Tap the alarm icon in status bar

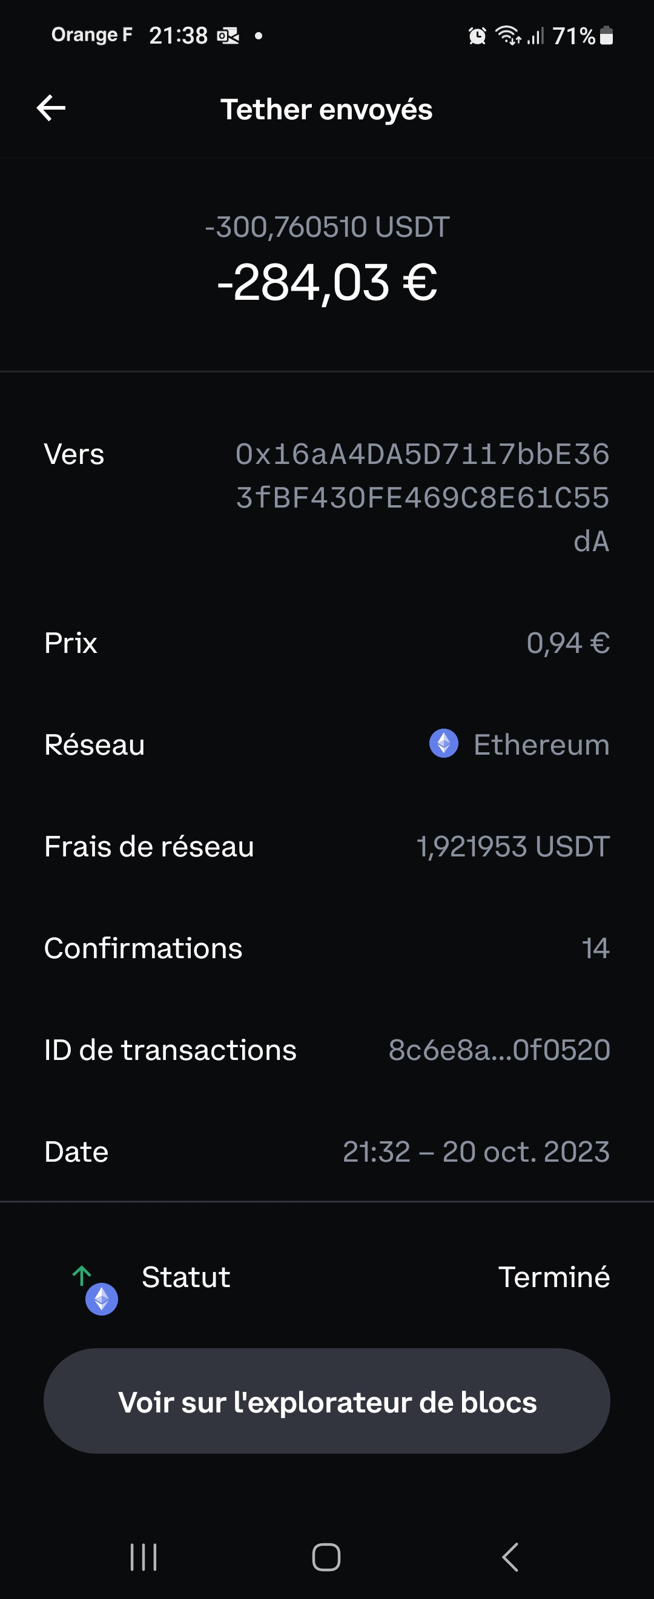[477, 36]
